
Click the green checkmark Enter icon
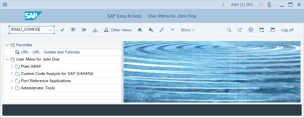click(x=62, y=30)
